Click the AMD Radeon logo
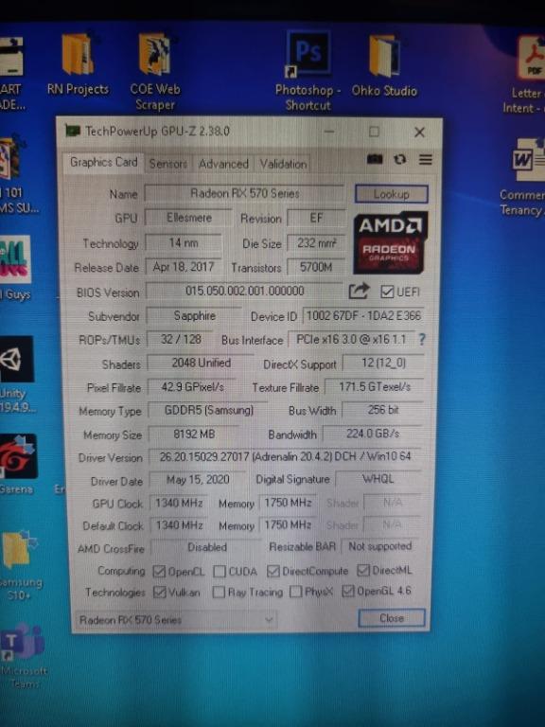The height and width of the screenshot is (727, 545). (390, 242)
